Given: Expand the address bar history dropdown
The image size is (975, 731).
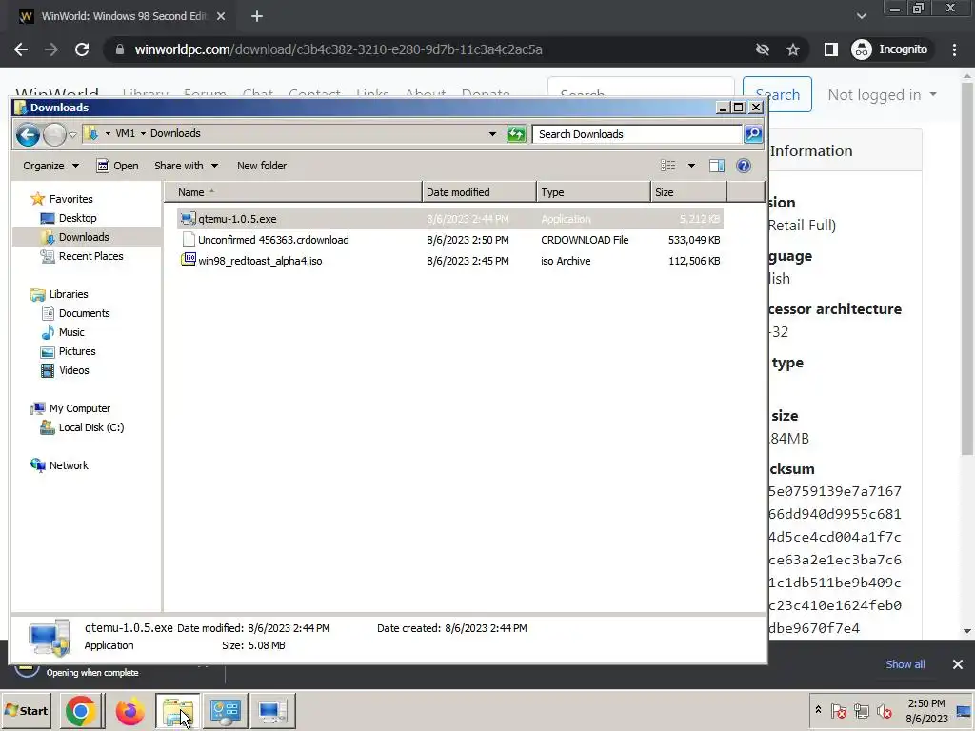Looking at the screenshot, I should [x=492, y=133].
